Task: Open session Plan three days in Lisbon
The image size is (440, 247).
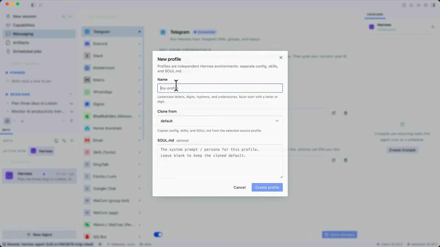Action: [x=40, y=103]
